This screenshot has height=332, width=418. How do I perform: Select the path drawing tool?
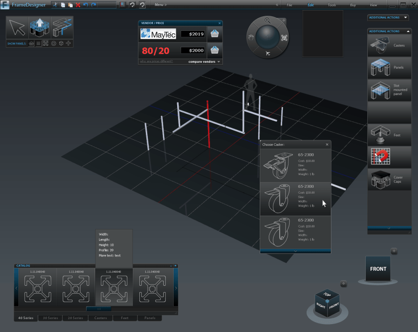(x=62, y=26)
